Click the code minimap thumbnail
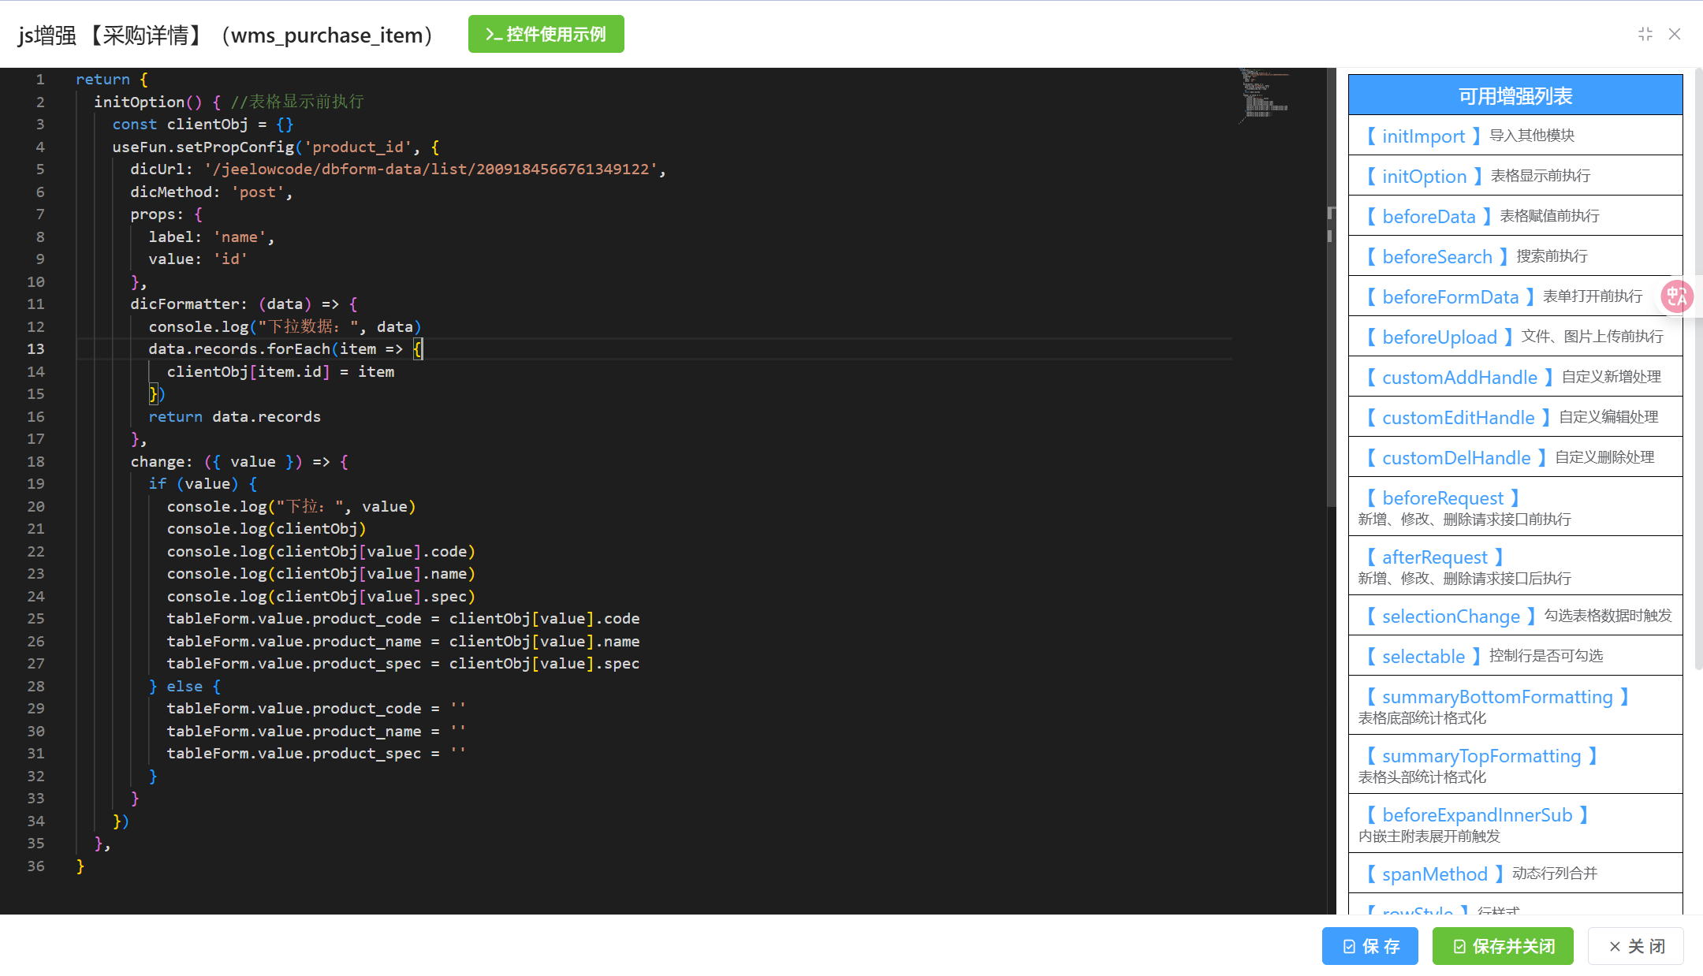Image resolution: width=1703 pixels, height=976 pixels. pos(1265,95)
